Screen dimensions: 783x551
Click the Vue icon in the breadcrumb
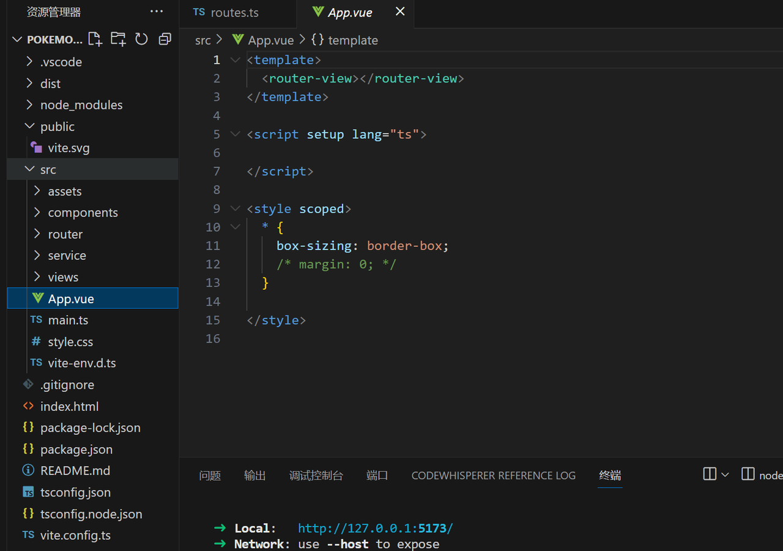239,40
